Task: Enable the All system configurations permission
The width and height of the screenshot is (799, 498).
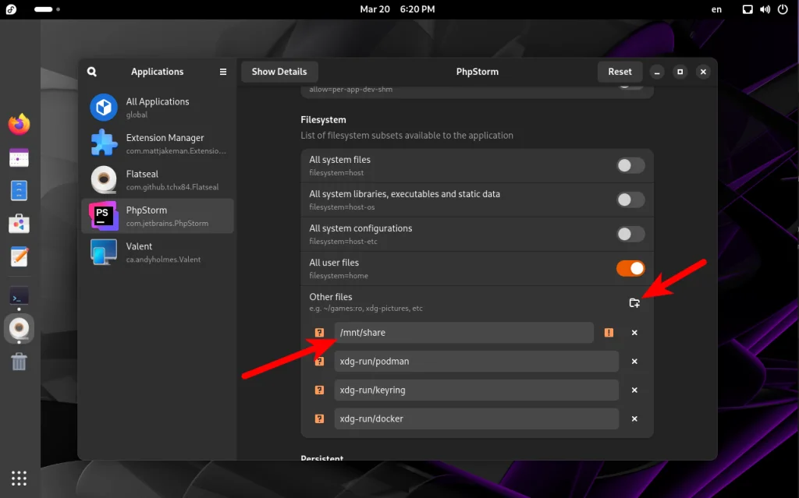Action: [x=630, y=234]
